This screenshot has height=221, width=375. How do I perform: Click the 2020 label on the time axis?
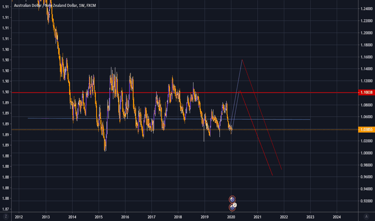tap(231, 217)
